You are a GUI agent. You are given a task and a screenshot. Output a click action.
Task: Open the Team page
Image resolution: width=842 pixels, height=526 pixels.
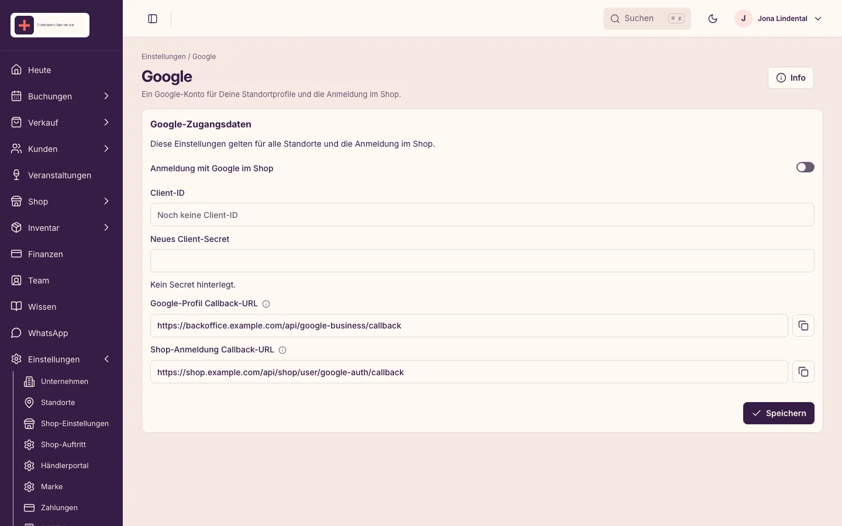pos(61,281)
